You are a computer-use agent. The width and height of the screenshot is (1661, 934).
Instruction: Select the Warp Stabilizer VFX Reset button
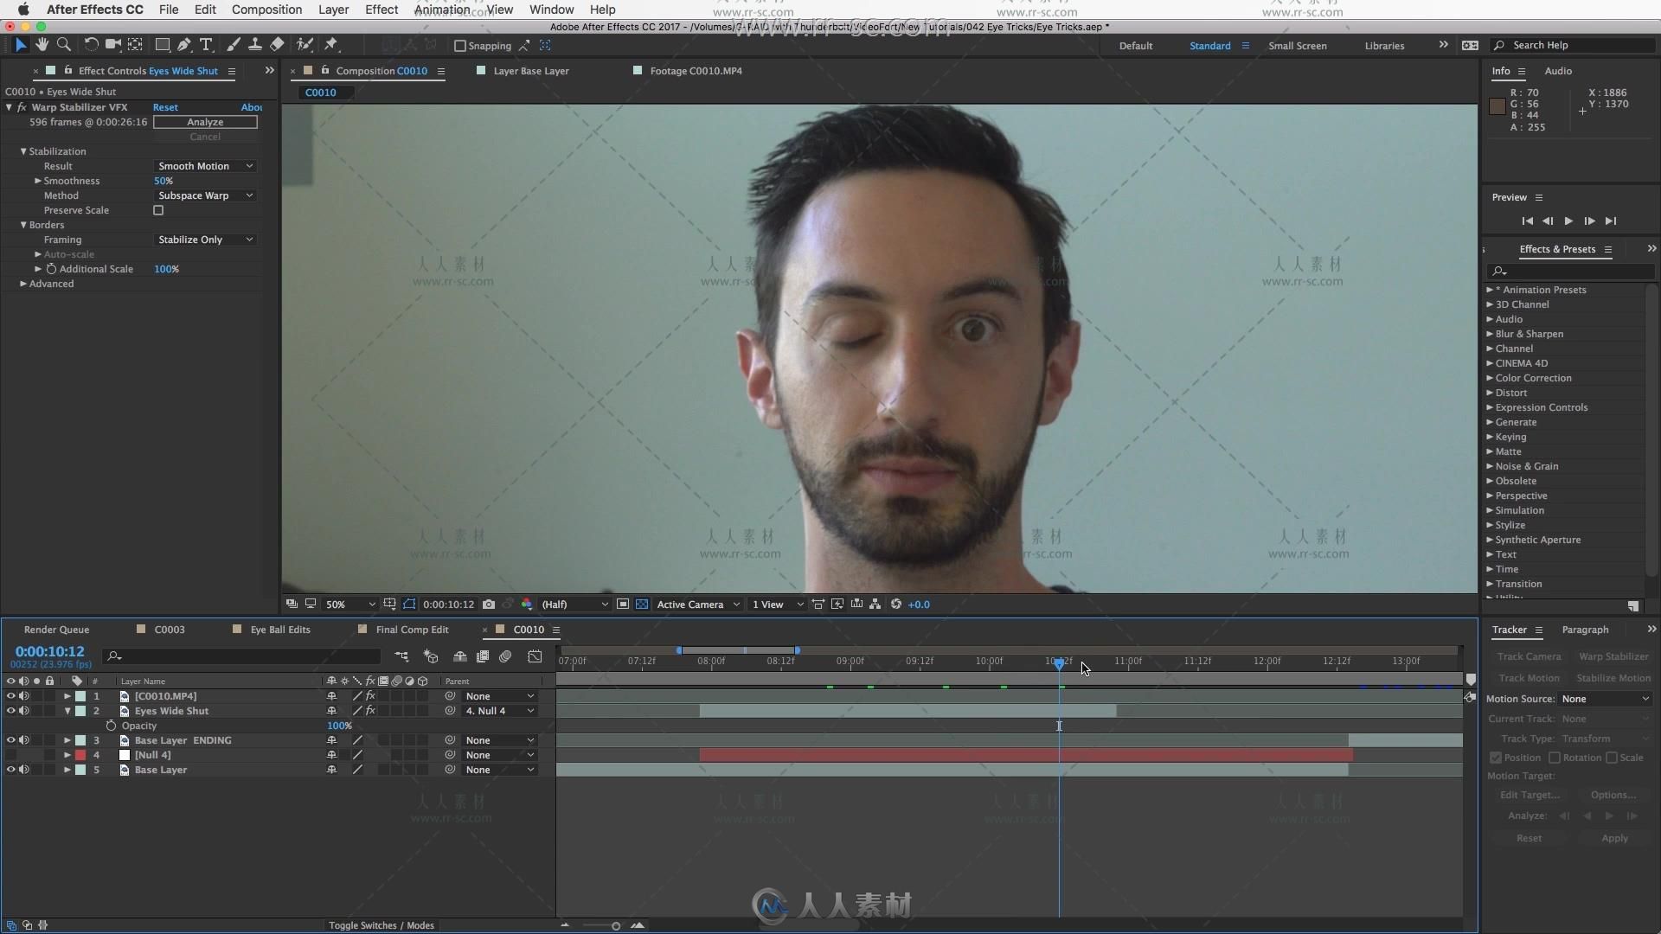point(164,106)
